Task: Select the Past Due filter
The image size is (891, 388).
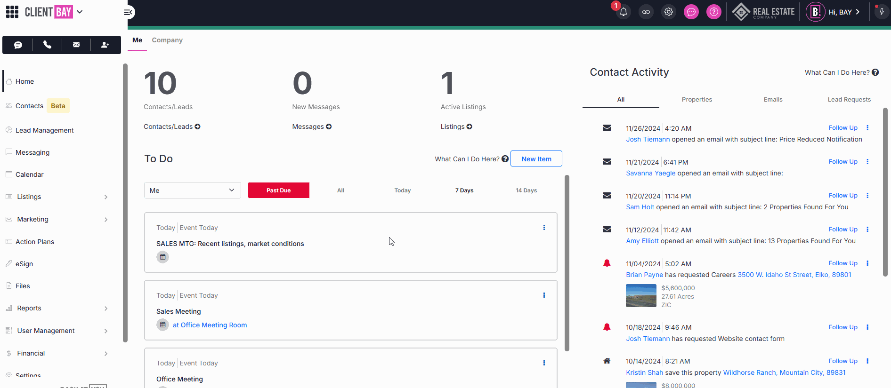Action: [x=278, y=190]
